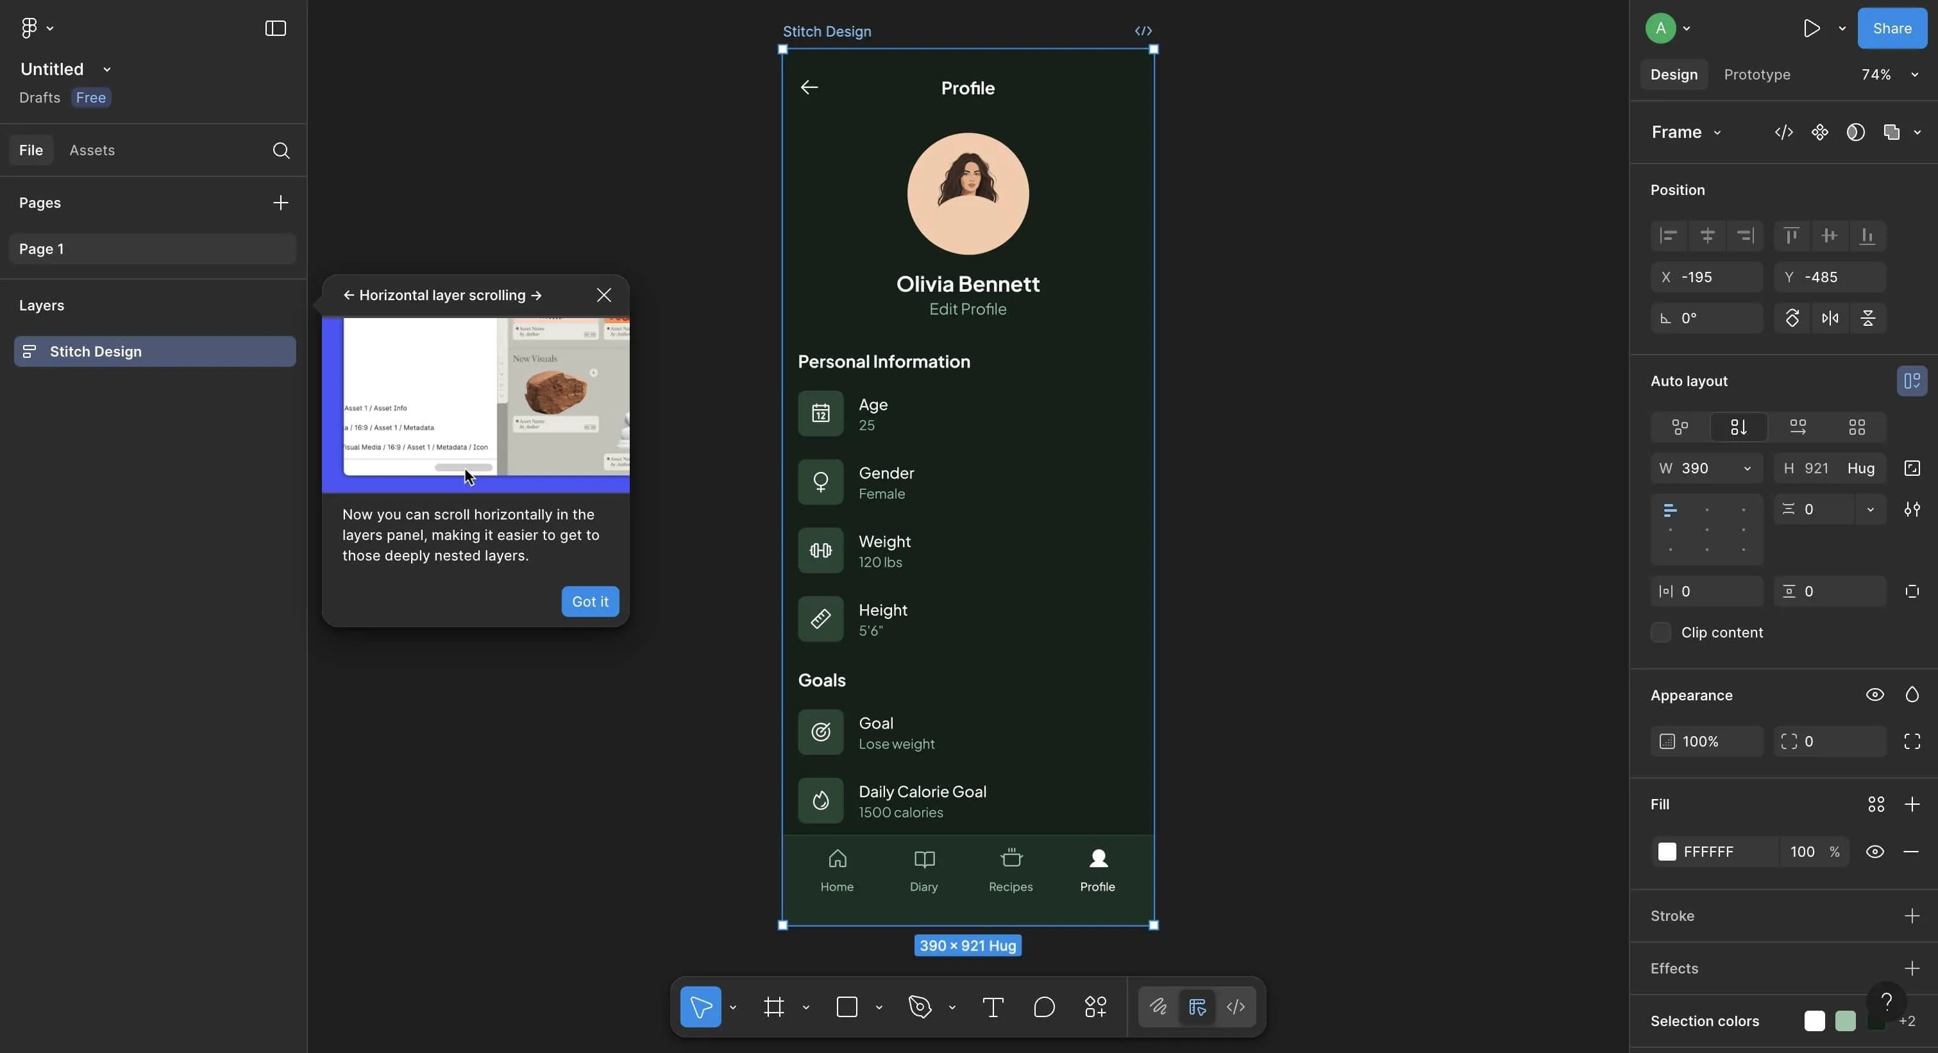Click the Present play icon
Viewport: 1938px width, 1053px height.
[x=1812, y=29]
